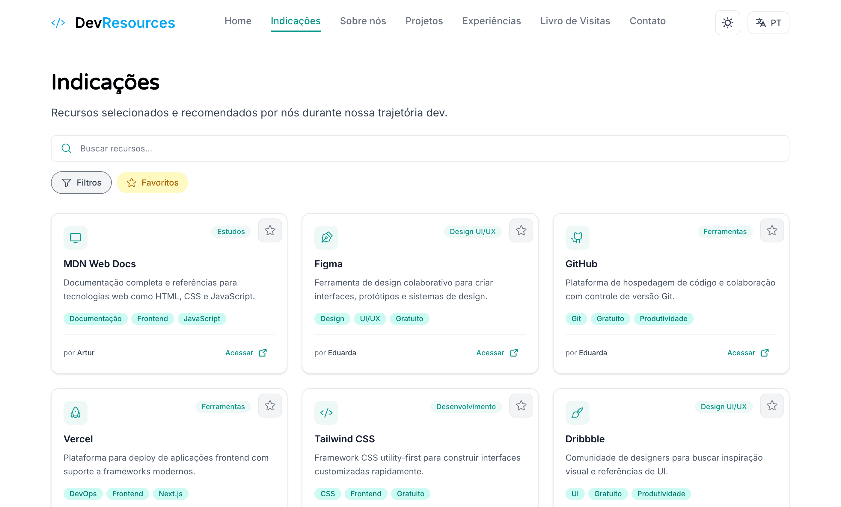841x507 pixels.
Task: Click the Tailwind CSS code icon
Action: (x=326, y=413)
